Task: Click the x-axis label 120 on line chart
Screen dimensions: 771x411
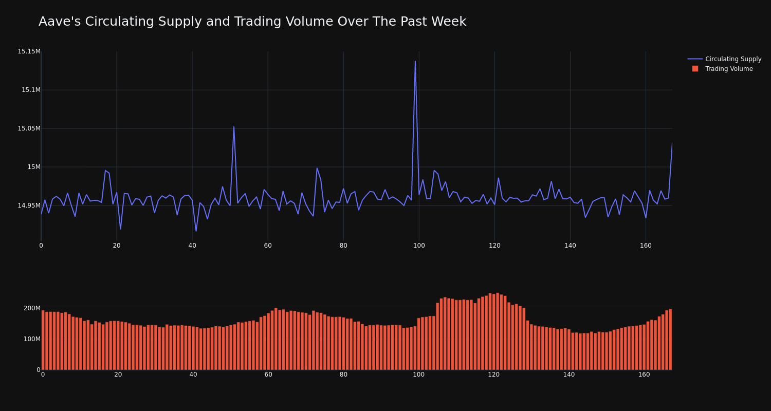Action: [x=494, y=246]
